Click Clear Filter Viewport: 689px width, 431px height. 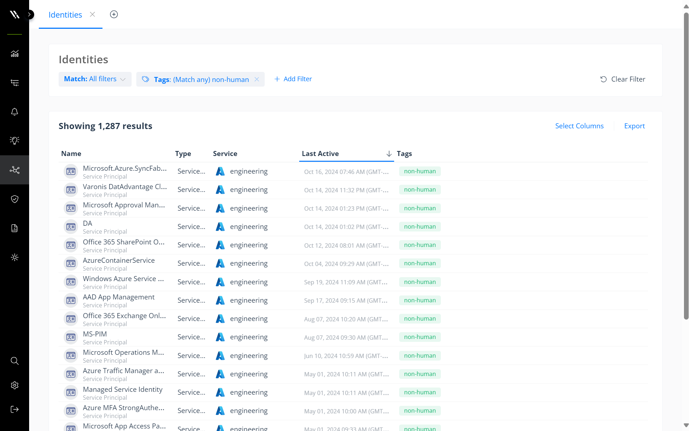click(622, 79)
